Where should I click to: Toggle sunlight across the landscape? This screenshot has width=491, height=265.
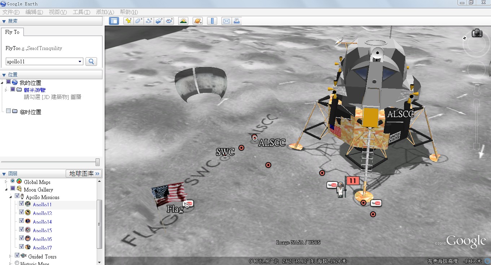(183, 21)
